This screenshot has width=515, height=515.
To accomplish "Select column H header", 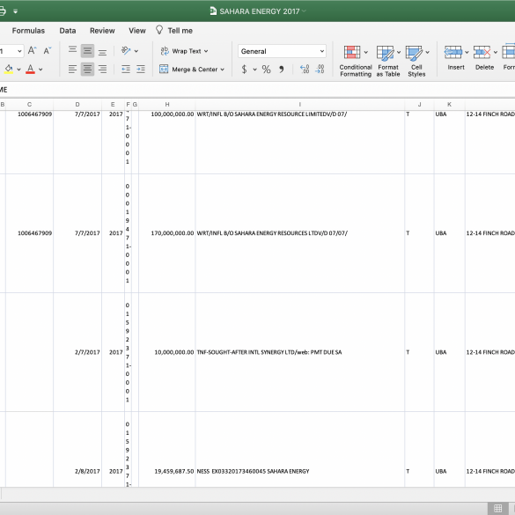I will 167,105.
